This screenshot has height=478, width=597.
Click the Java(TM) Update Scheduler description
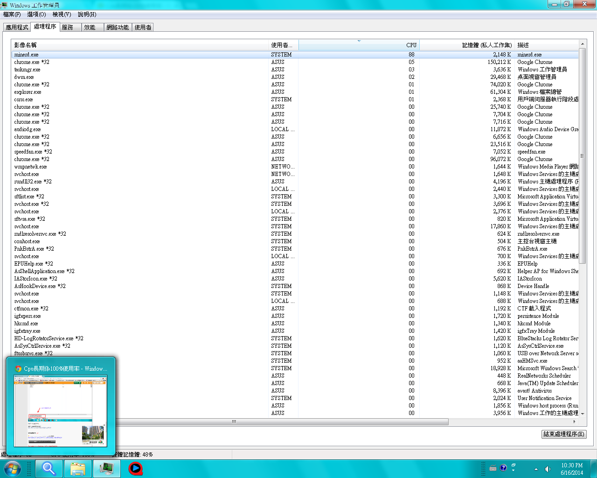pos(548,383)
